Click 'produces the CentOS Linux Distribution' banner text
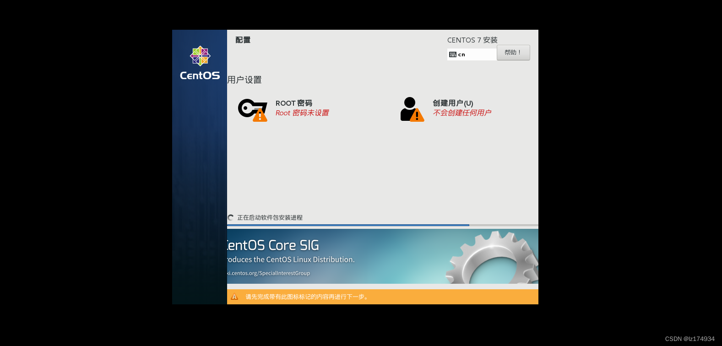 click(291, 259)
